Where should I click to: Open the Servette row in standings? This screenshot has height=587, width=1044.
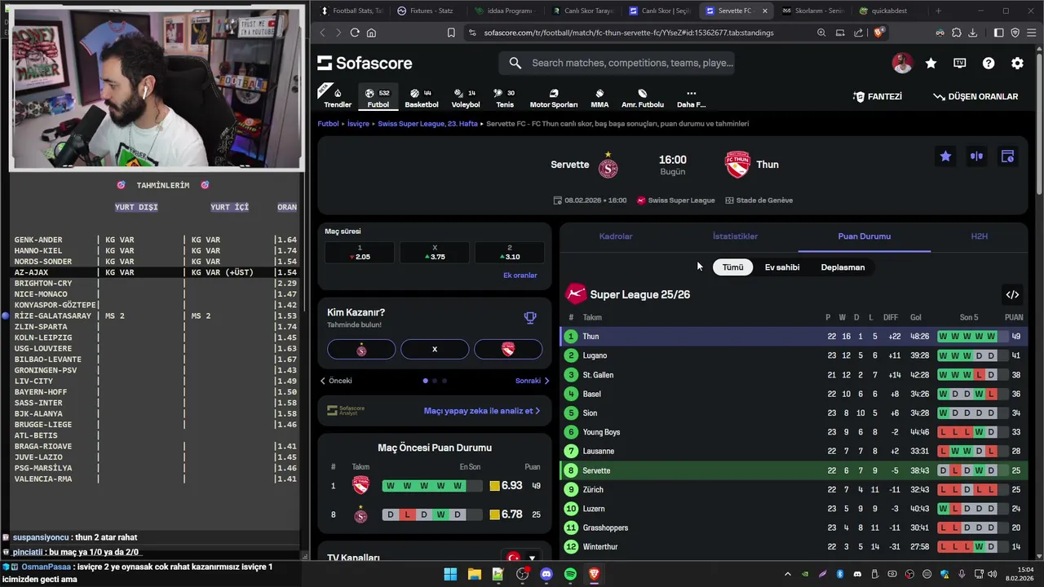tap(794, 470)
